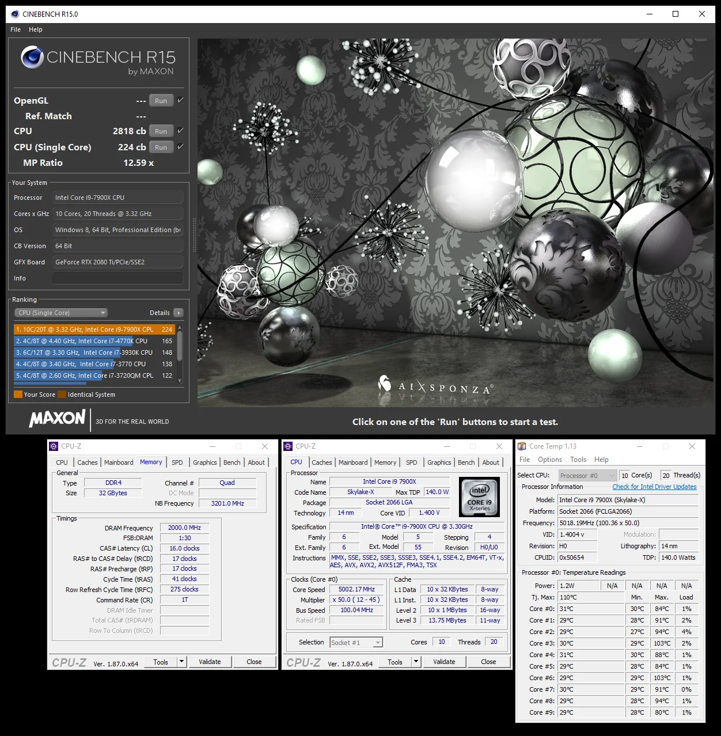Screen dimensions: 721x736
Task: Select ranking row "Intel Core i7-3720QM"
Action: pos(94,375)
